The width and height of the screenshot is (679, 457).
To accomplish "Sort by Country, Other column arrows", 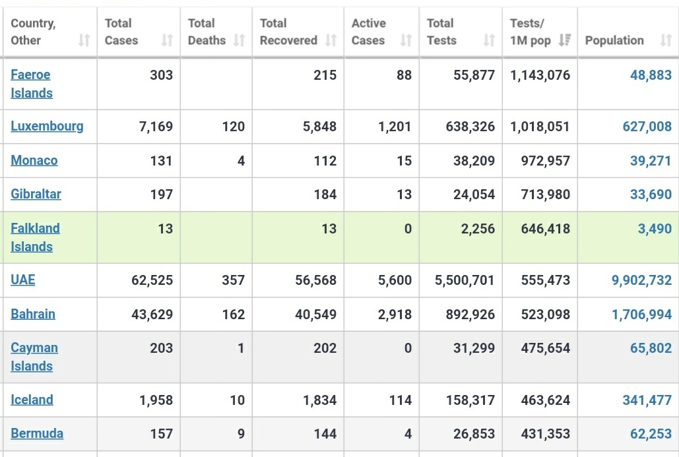I will coord(84,40).
